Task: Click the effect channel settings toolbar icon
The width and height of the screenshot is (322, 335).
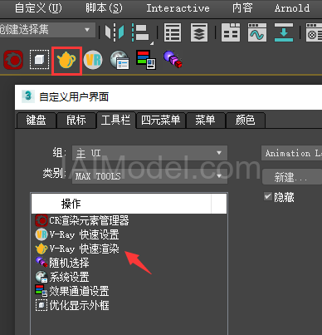Action: [146, 60]
